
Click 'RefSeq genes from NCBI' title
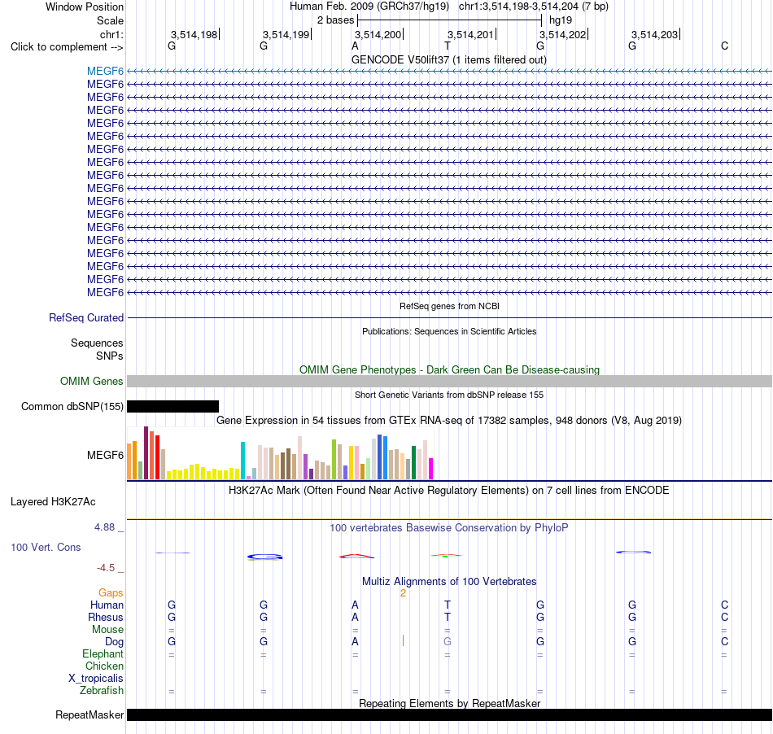[x=449, y=306]
